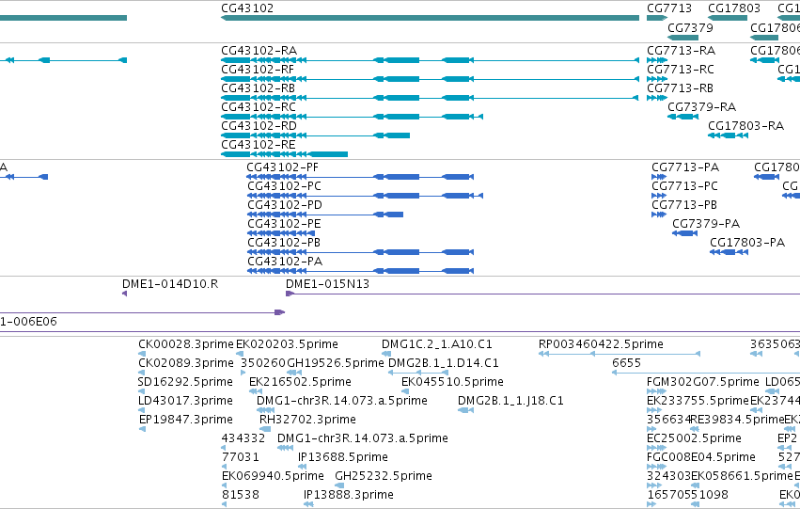Open protein label CG43102-PD
Viewport: 800px width, 509px height.
285,205
